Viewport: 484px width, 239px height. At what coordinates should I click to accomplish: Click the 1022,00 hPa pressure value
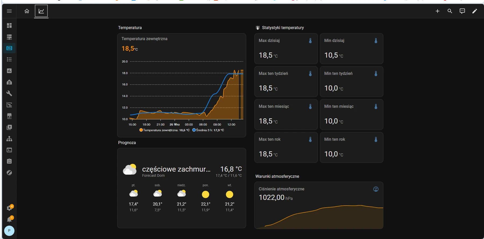click(x=276, y=198)
